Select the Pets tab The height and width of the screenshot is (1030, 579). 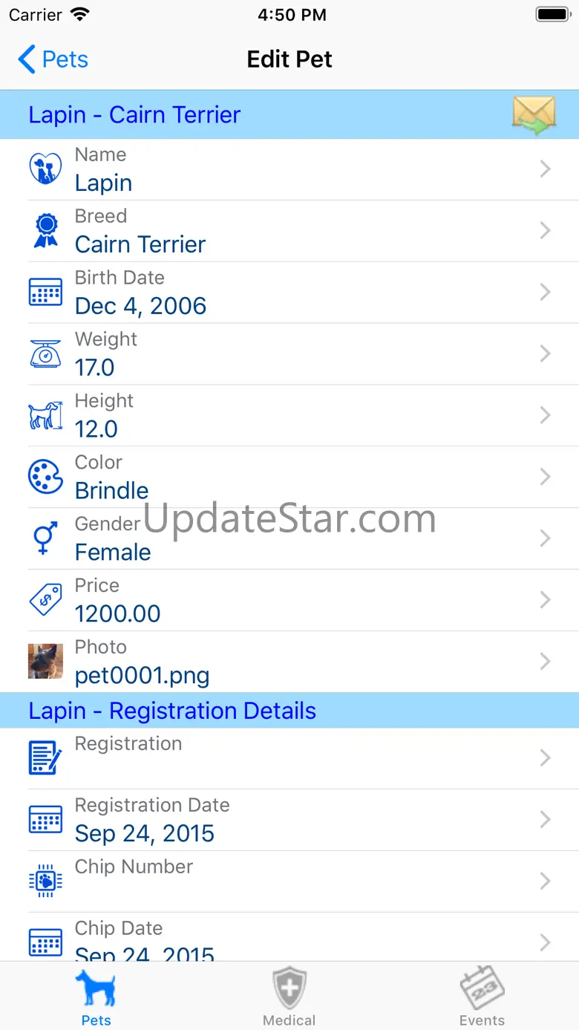click(96, 997)
